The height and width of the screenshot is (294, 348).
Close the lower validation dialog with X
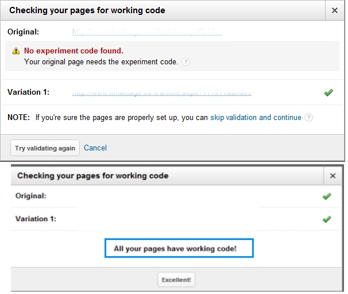click(x=332, y=176)
